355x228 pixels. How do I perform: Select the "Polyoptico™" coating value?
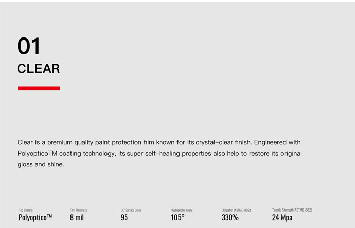(35, 218)
